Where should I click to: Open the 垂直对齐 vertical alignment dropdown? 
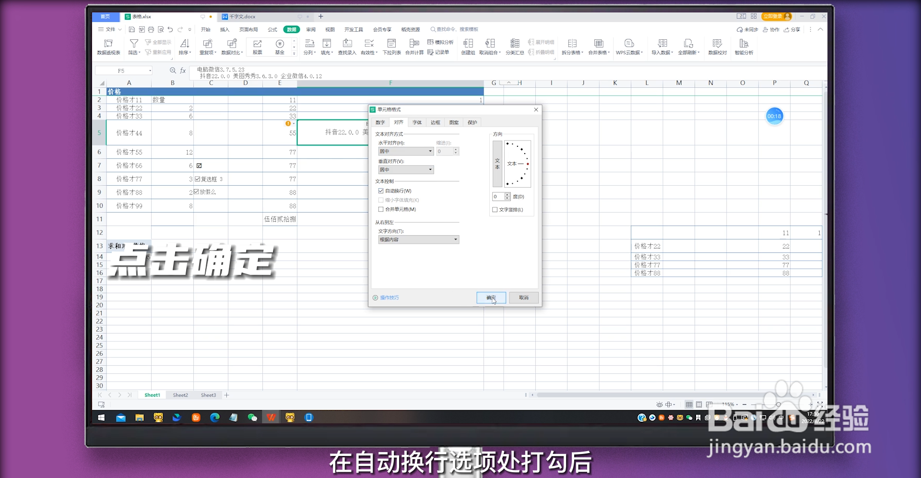tap(406, 170)
